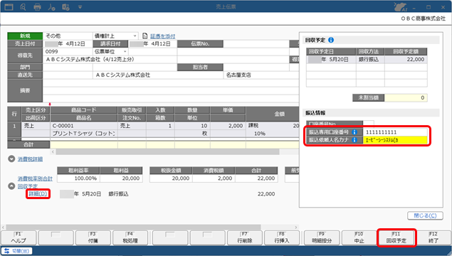Viewport: 452px width, 256px height.
Task: Open the toolbar overflow down-arrow
Action: 80,7
